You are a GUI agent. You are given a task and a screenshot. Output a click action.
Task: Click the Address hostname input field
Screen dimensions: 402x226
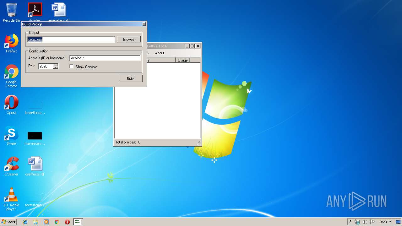(105, 58)
